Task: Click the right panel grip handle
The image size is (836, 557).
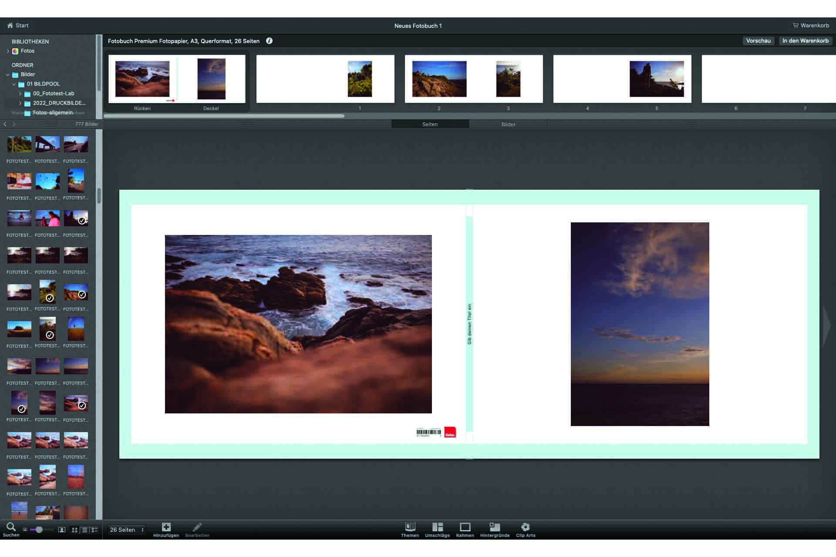Action: pos(691,124)
